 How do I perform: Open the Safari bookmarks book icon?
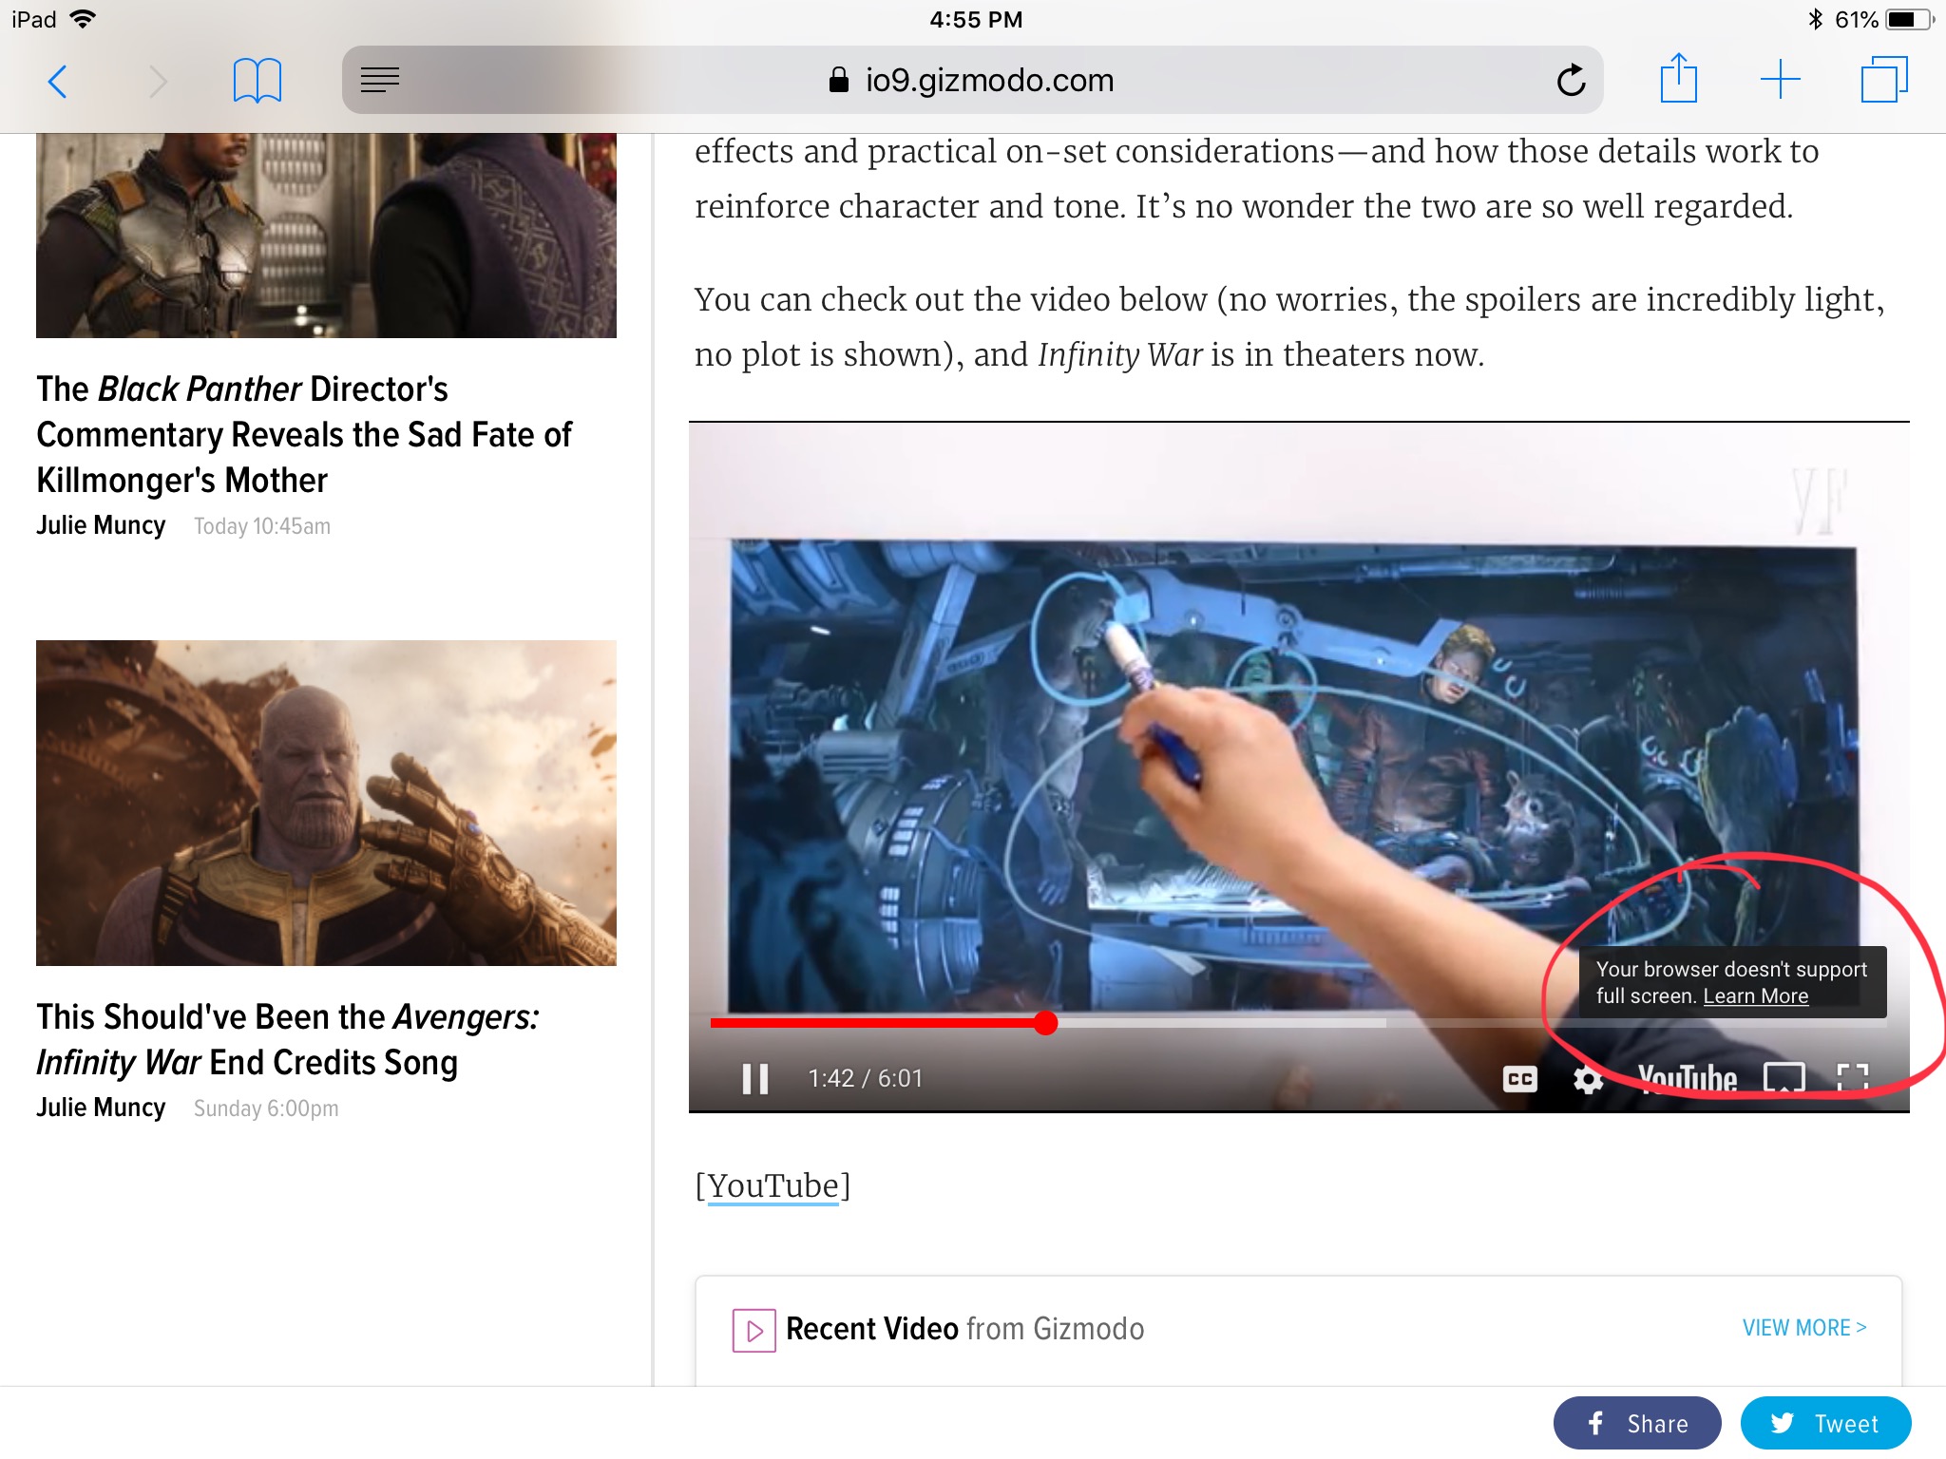click(x=257, y=81)
